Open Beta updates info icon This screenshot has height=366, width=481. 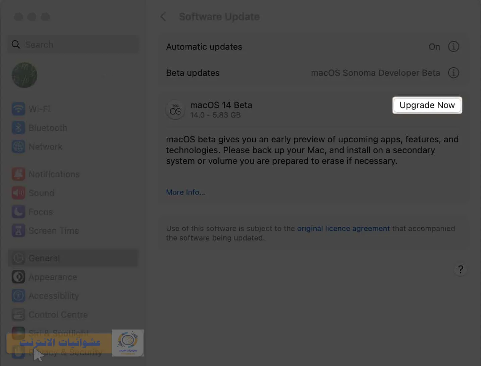(x=453, y=73)
